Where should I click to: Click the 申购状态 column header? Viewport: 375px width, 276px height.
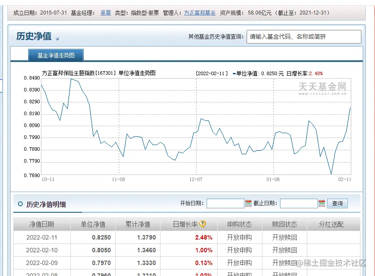(240, 224)
